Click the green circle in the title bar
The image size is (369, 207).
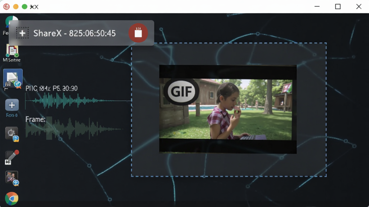[x=25, y=6]
